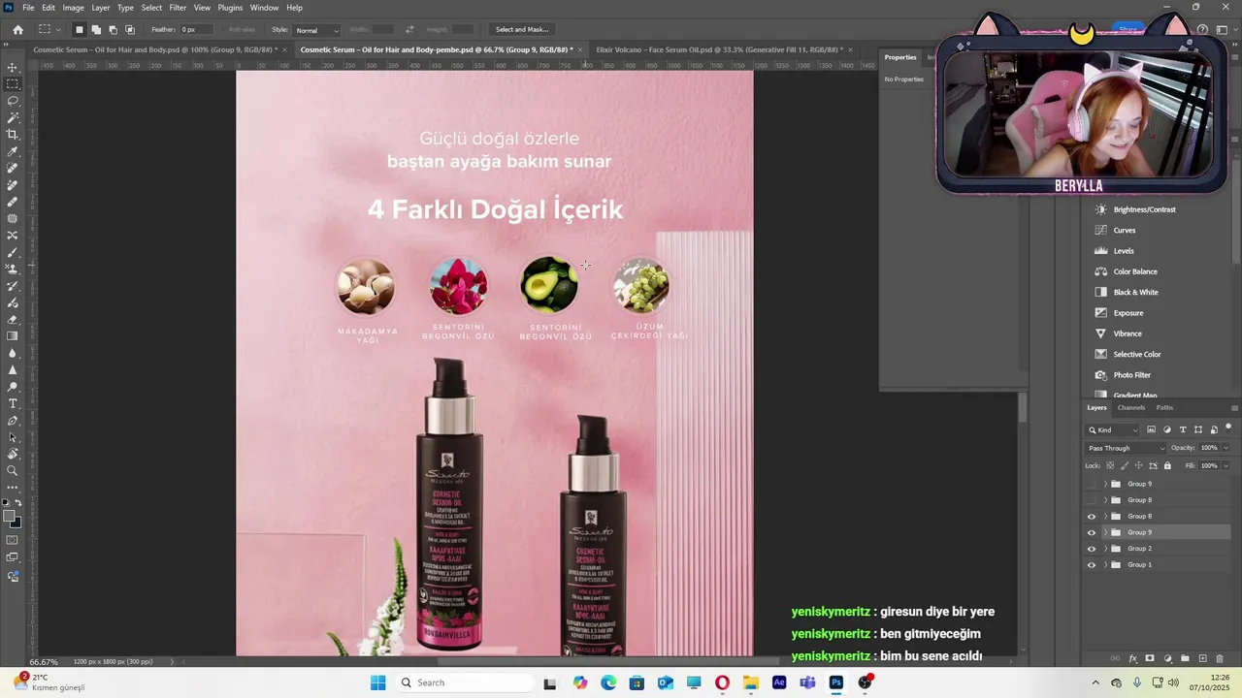Open the Plugins menu
The height and width of the screenshot is (698, 1242).
(230, 8)
